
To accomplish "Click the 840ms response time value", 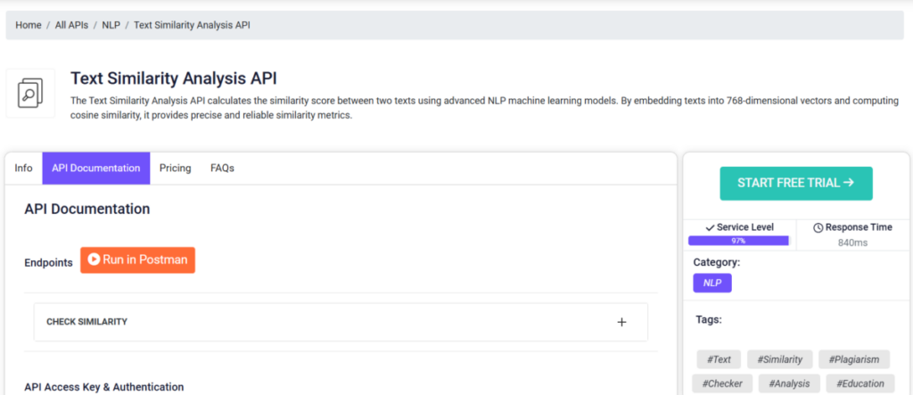I will tap(852, 243).
